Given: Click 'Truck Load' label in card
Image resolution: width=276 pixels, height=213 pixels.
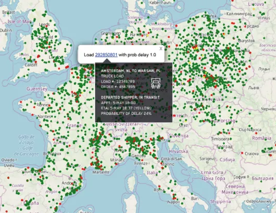Looking at the screenshot, I should (x=112, y=76).
